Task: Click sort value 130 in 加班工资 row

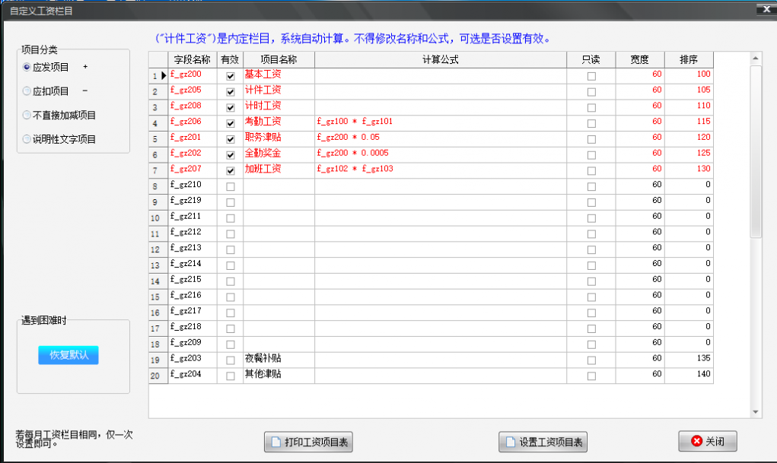Action: pos(704,169)
